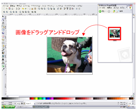The image size is (137, 110).
Task: Select the Calligraphy tool
Action: [x=3, y=53]
